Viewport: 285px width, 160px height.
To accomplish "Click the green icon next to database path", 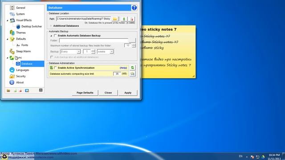I will pos(124,19).
